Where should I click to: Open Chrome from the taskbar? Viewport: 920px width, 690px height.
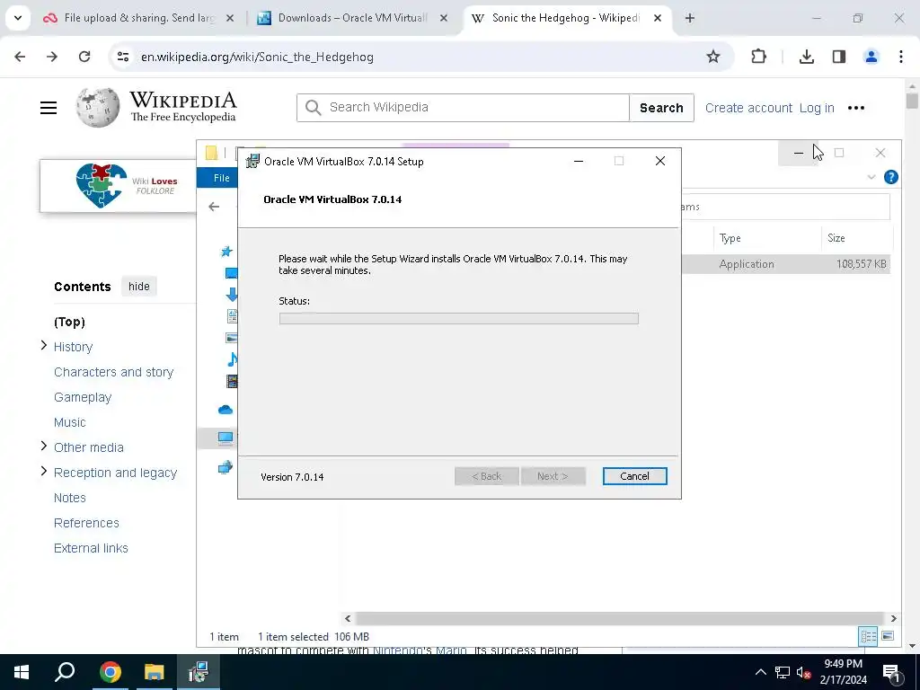[110, 672]
